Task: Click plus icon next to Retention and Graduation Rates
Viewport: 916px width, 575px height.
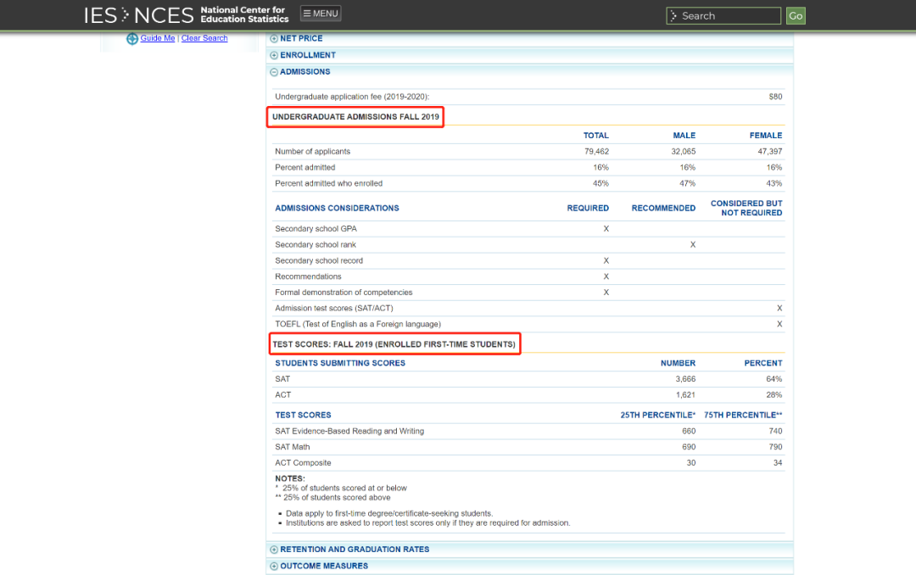Action: tap(274, 550)
